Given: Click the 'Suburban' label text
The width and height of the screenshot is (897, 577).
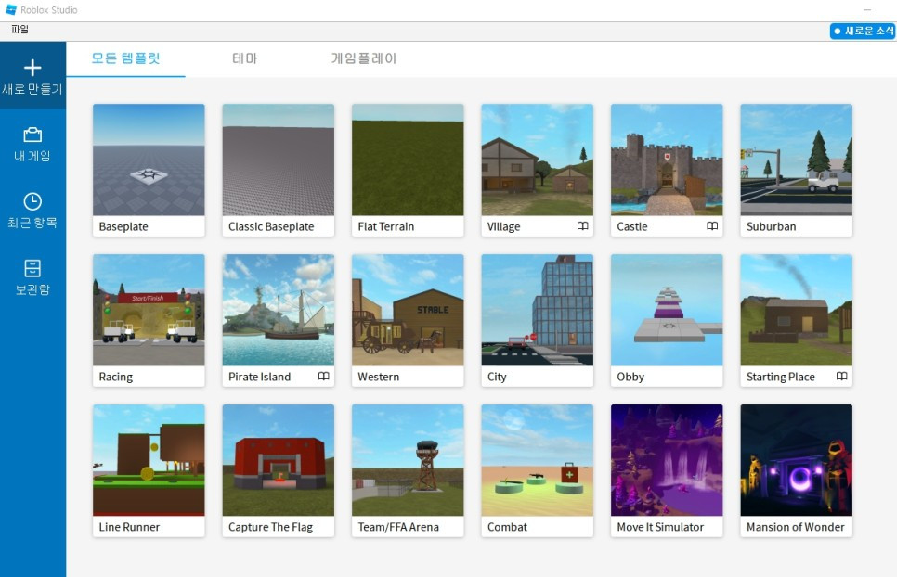Looking at the screenshot, I should tap(771, 226).
